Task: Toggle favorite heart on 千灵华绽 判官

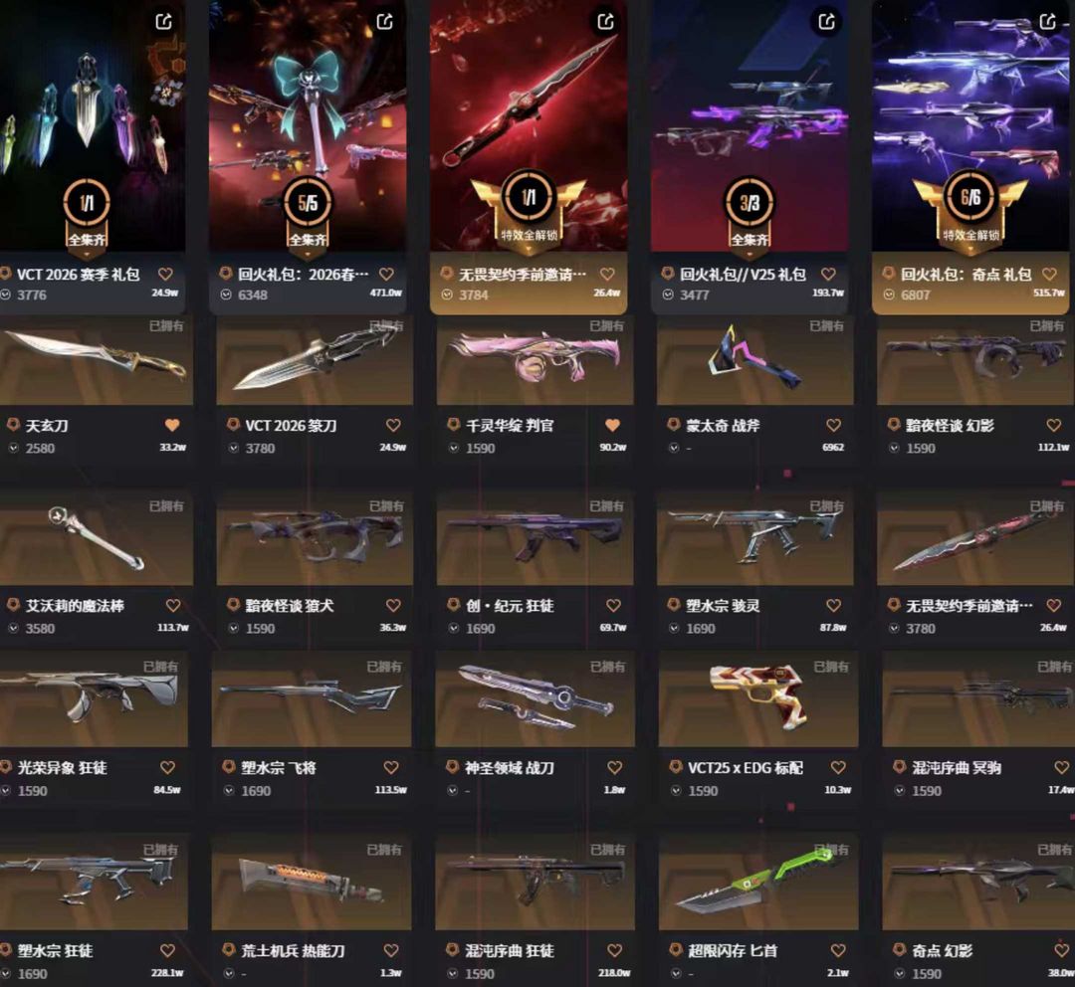Action: 613,426
